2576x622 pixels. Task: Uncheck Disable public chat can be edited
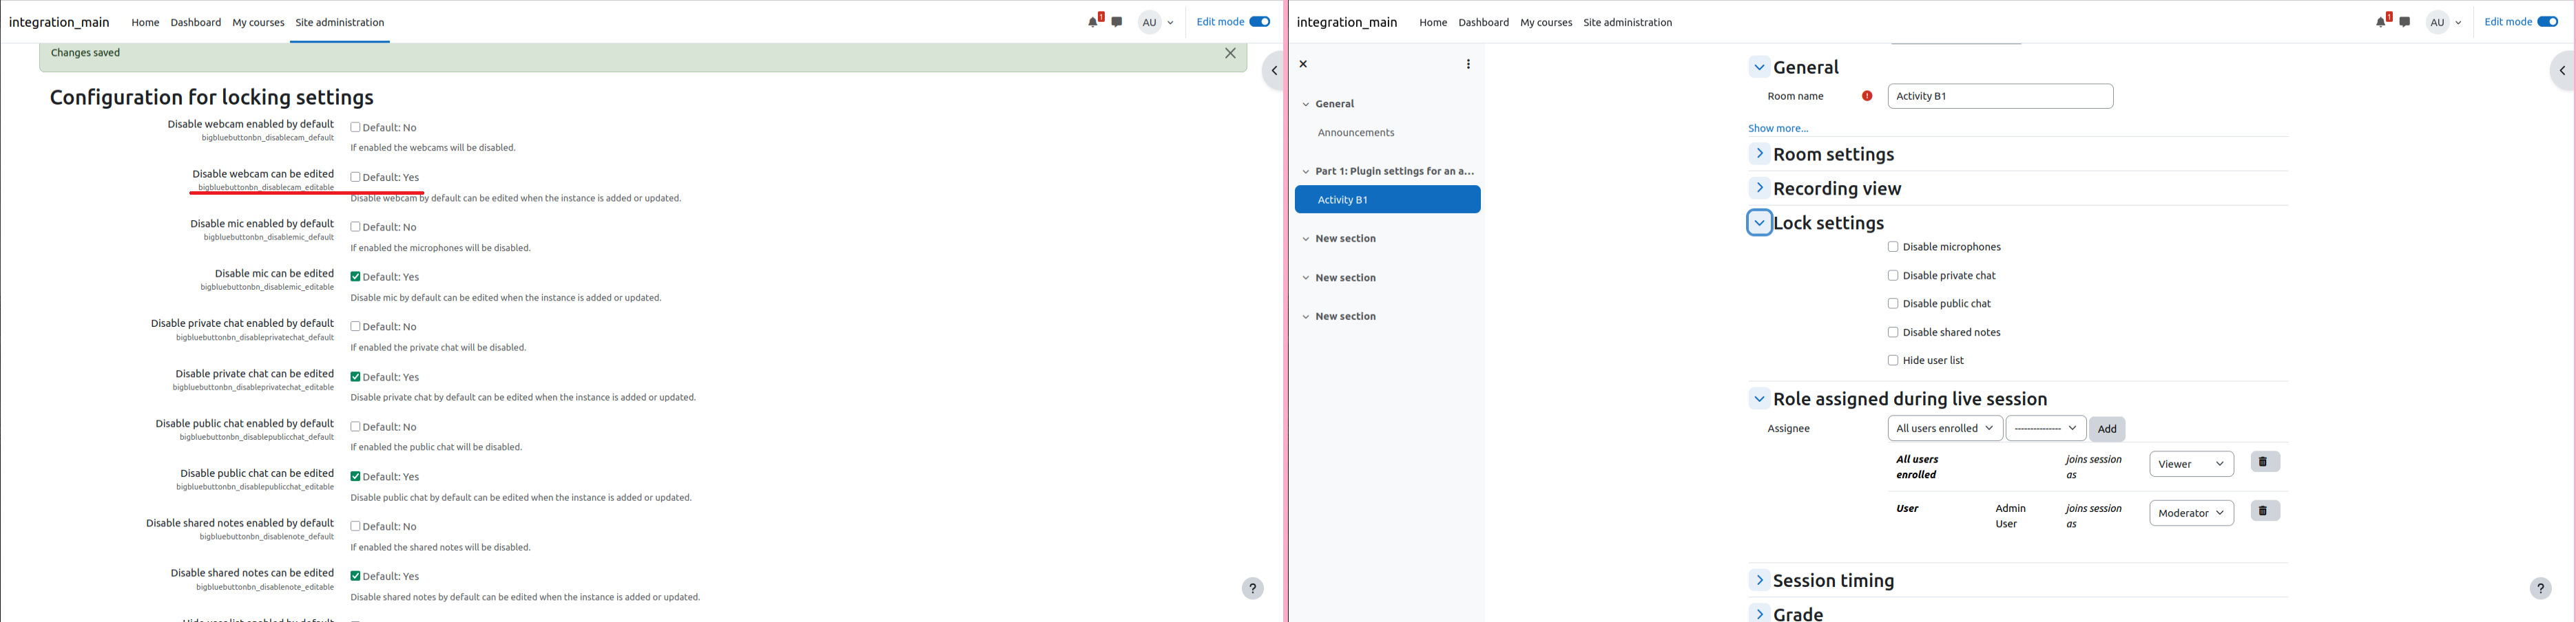point(355,476)
